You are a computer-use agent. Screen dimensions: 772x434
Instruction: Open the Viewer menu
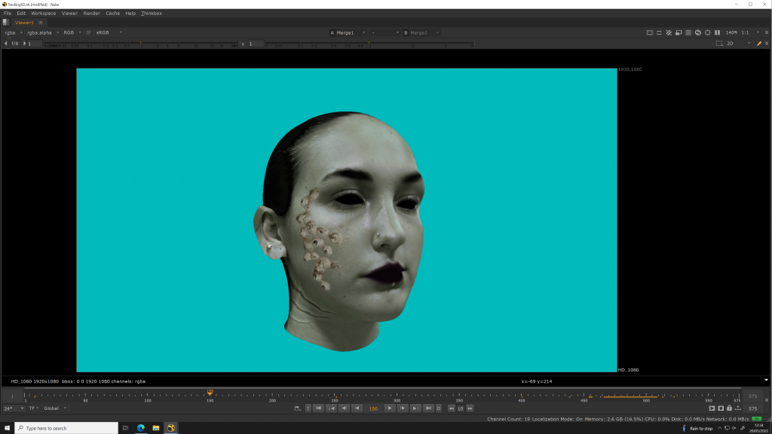[69, 14]
